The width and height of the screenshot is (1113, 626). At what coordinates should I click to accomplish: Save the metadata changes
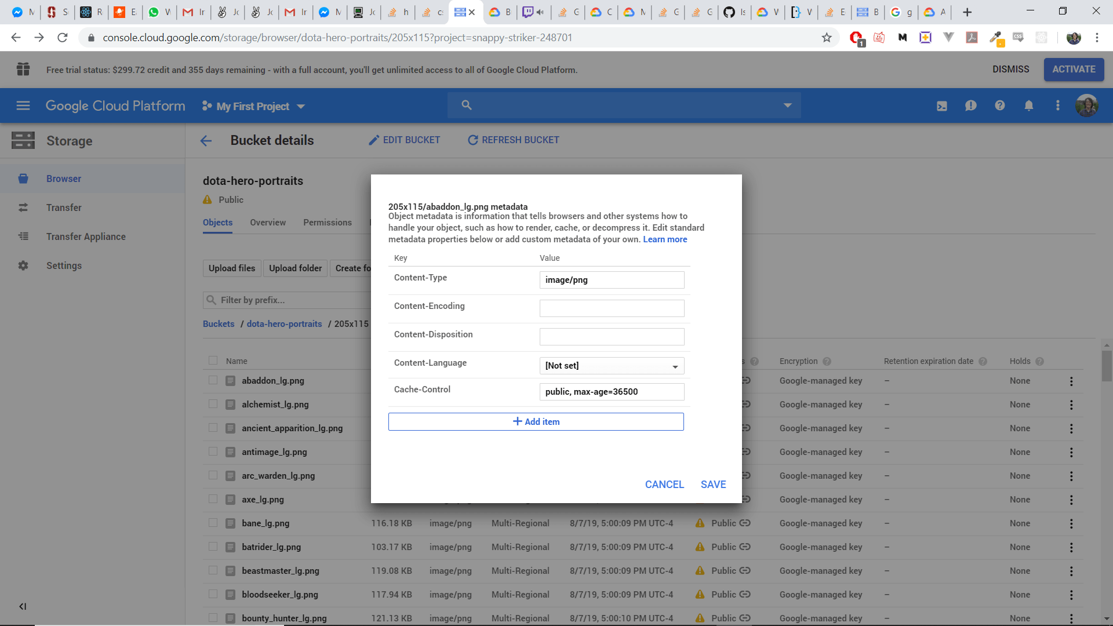(x=713, y=484)
